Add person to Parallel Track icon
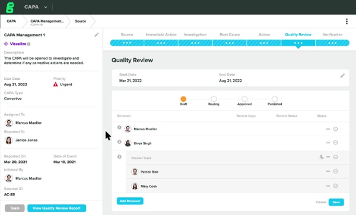 click(x=321, y=157)
